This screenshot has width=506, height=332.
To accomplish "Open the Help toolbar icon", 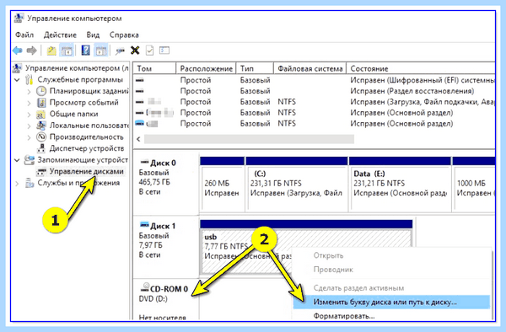I will (85, 51).
